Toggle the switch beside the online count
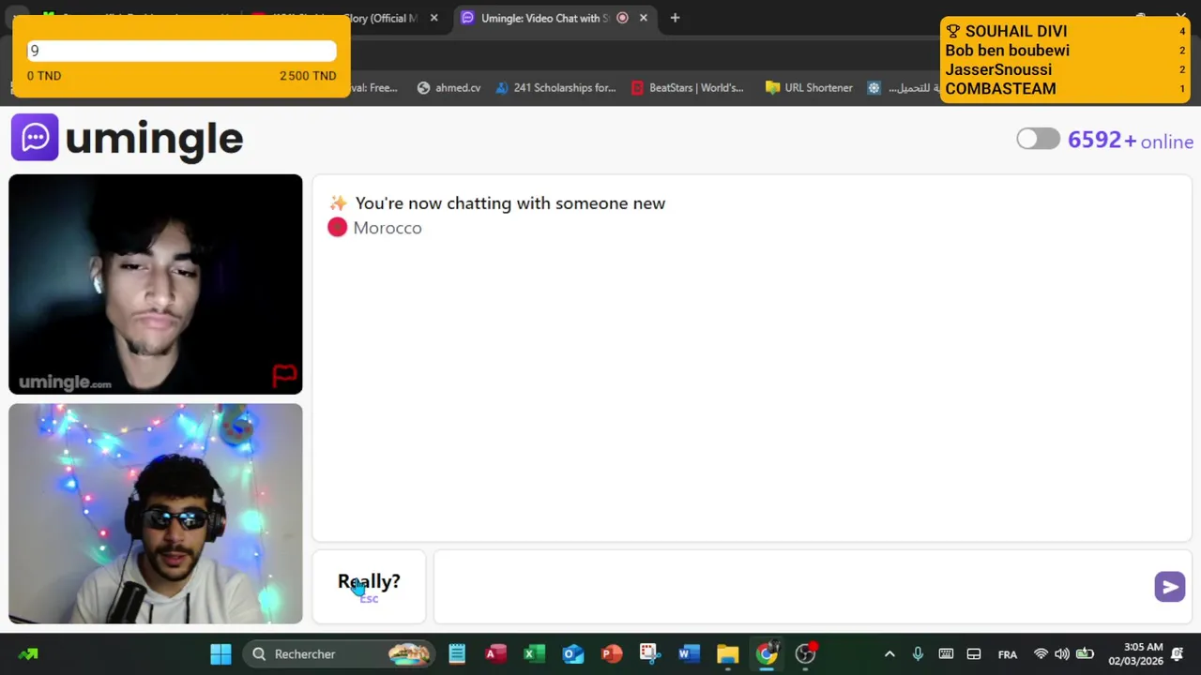 [1038, 139]
